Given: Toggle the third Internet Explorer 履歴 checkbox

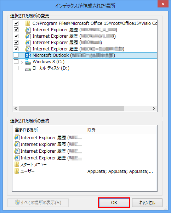Looking at the screenshot, I should point(16,42).
